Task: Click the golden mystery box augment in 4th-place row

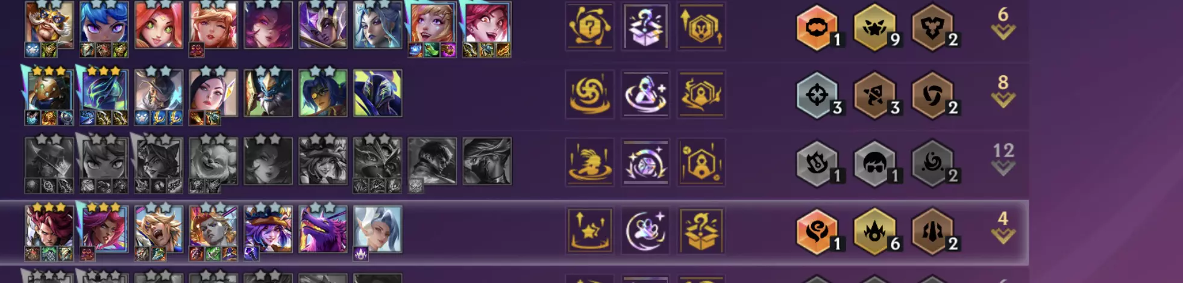Action: [x=701, y=230]
